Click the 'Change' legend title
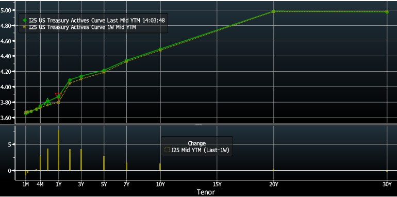397x197 pixels. (197, 143)
